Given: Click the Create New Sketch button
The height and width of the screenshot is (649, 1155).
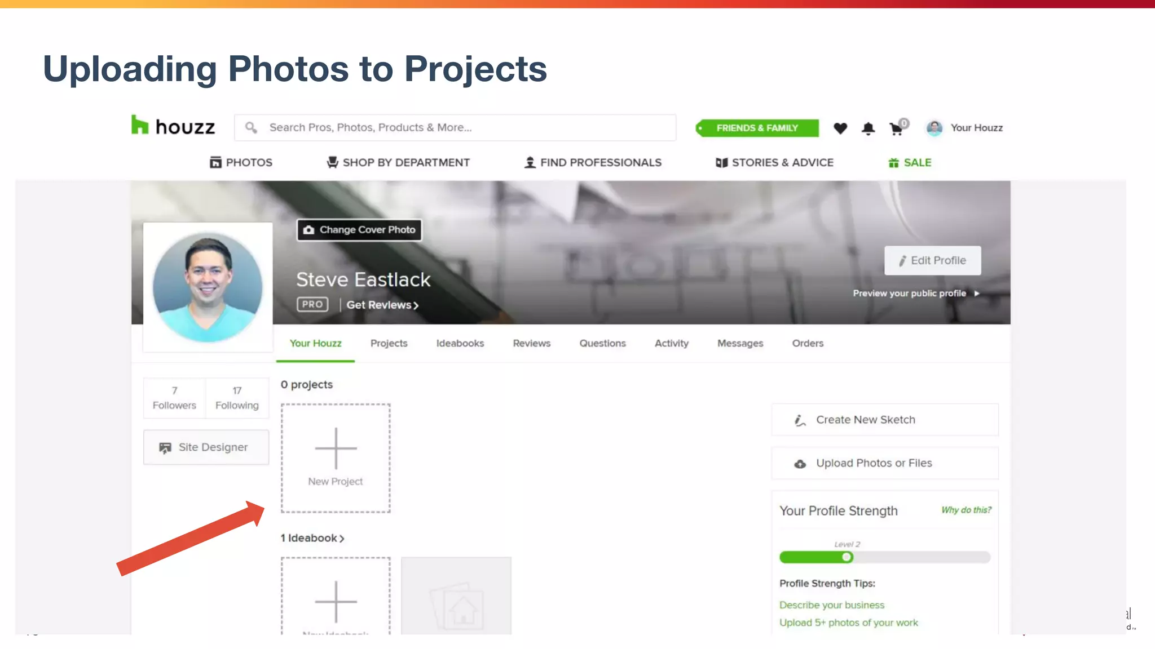Looking at the screenshot, I should pyautogui.click(x=884, y=420).
